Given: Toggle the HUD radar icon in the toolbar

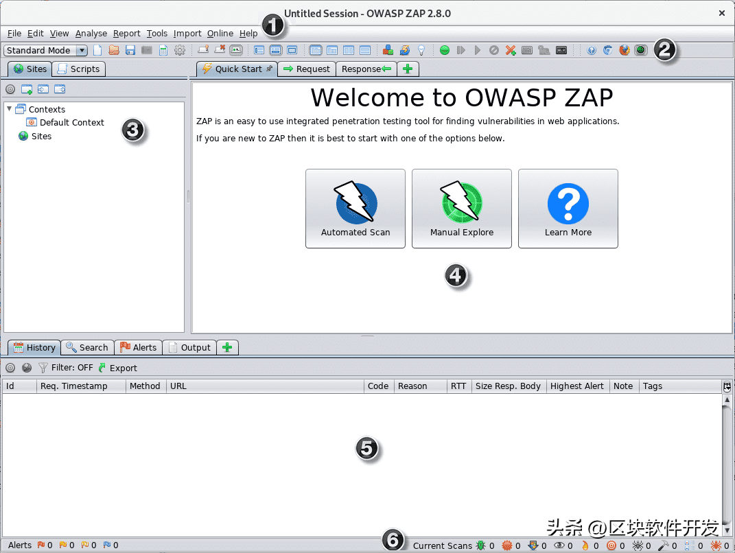Looking at the screenshot, I should click(x=641, y=50).
